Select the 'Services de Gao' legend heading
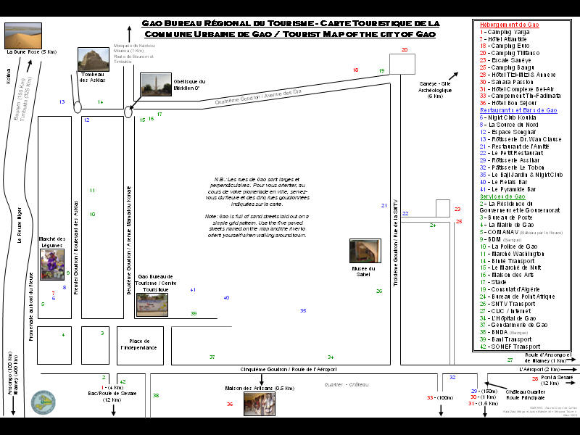This screenshot has width=580, height=435. tap(502, 196)
